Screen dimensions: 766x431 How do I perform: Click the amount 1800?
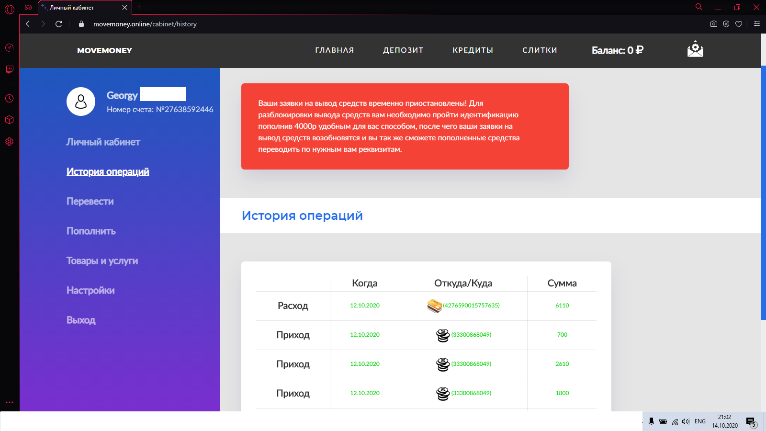click(x=562, y=393)
